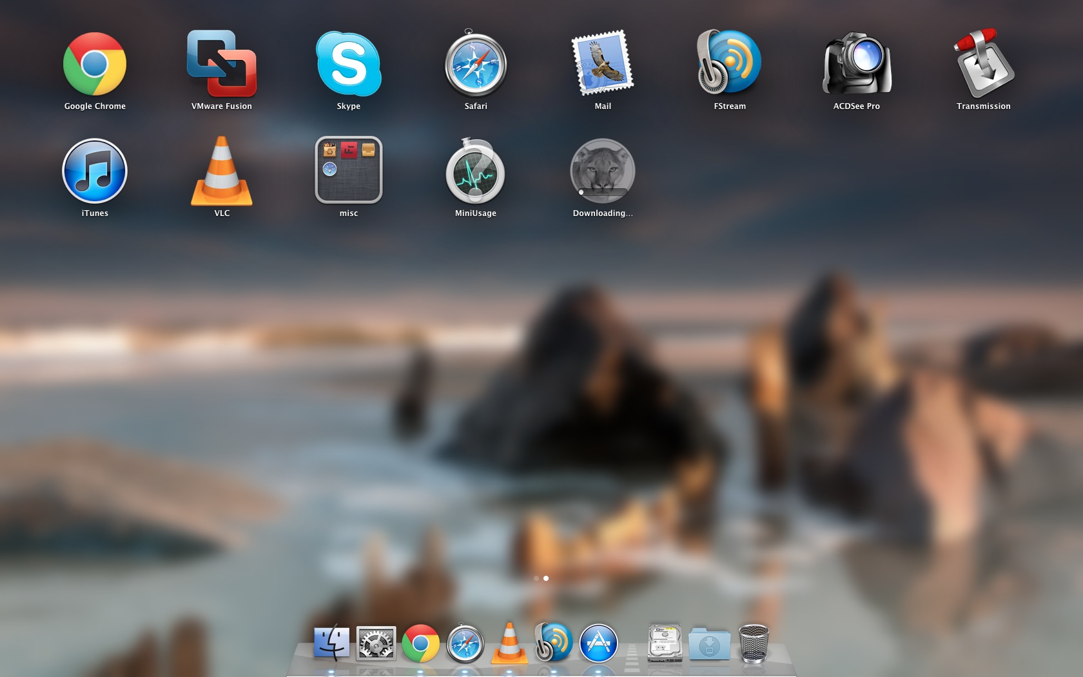
Task: Open Safari from the Launchpad grid
Action: tap(476, 64)
